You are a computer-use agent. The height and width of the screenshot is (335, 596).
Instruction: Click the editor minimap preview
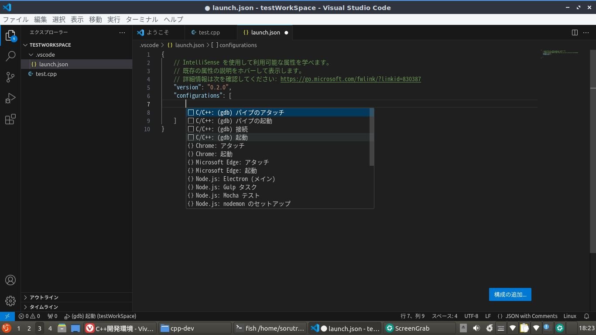(x=560, y=53)
